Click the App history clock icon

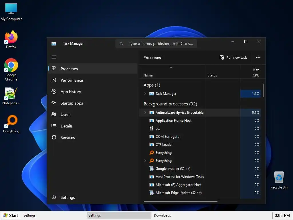pos(54,91)
